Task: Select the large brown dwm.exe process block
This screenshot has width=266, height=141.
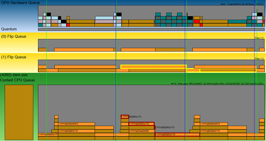Action: click(19, 112)
